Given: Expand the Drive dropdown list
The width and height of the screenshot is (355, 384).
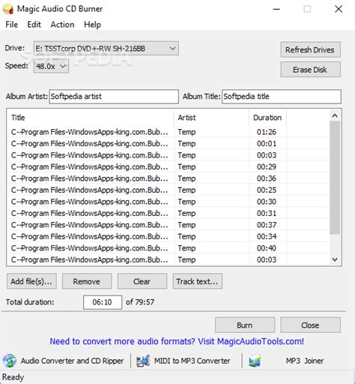Looking at the screenshot, I should (x=106, y=48).
